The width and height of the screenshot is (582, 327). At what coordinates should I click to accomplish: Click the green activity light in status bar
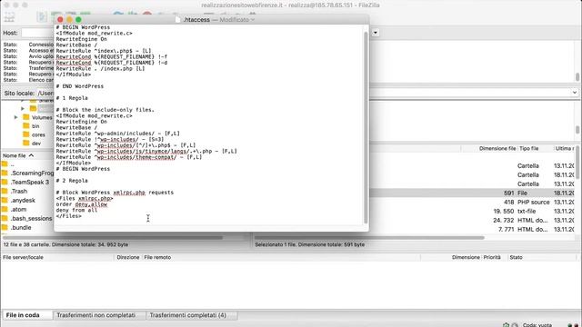(x=570, y=325)
